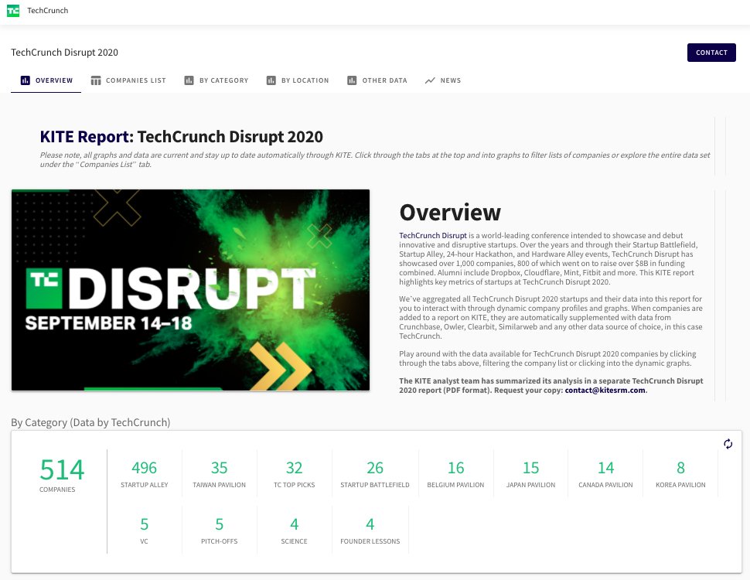Select the 4 Founder Lessons metric
Image resolution: width=750 pixels, height=580 pixels.
click(370, 531)
